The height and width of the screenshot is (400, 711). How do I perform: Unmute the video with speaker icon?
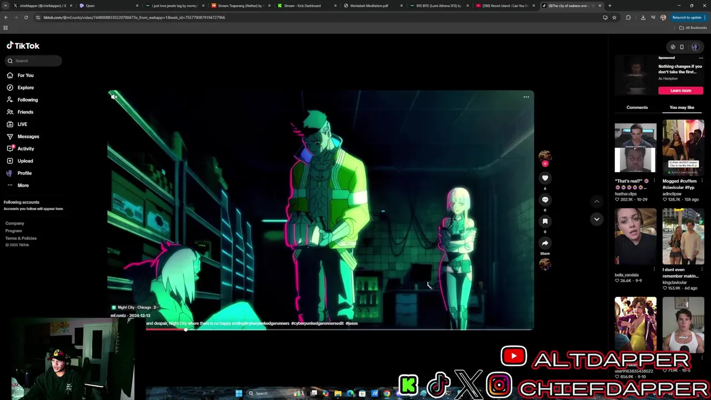(x=114, y=97)
